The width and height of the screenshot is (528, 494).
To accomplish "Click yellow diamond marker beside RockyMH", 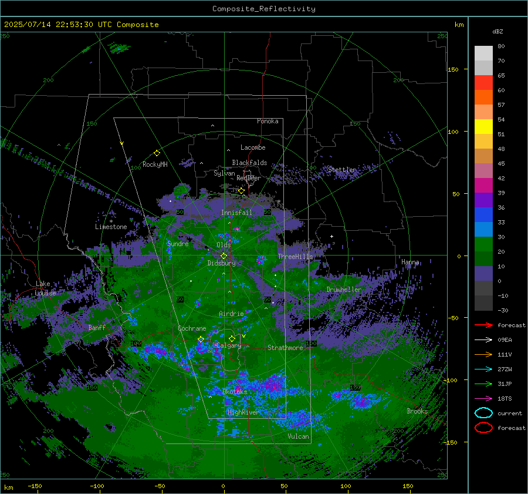I will pos(157,153).
